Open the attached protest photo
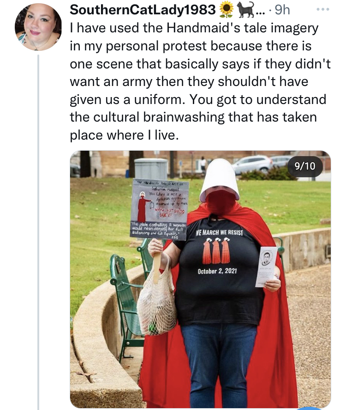346x410 pixels. point(200,279)
